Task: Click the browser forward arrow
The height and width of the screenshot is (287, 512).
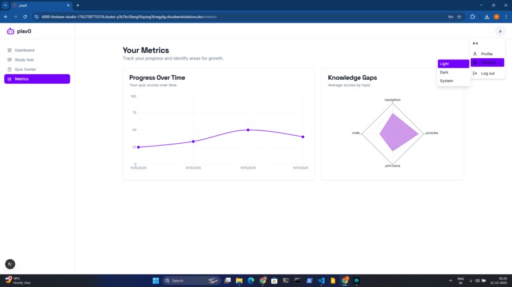Action: pyautogui.click(x=15, y=16)
